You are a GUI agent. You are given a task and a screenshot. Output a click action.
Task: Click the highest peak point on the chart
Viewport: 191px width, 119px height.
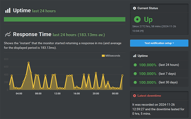[x=29, y=63]
